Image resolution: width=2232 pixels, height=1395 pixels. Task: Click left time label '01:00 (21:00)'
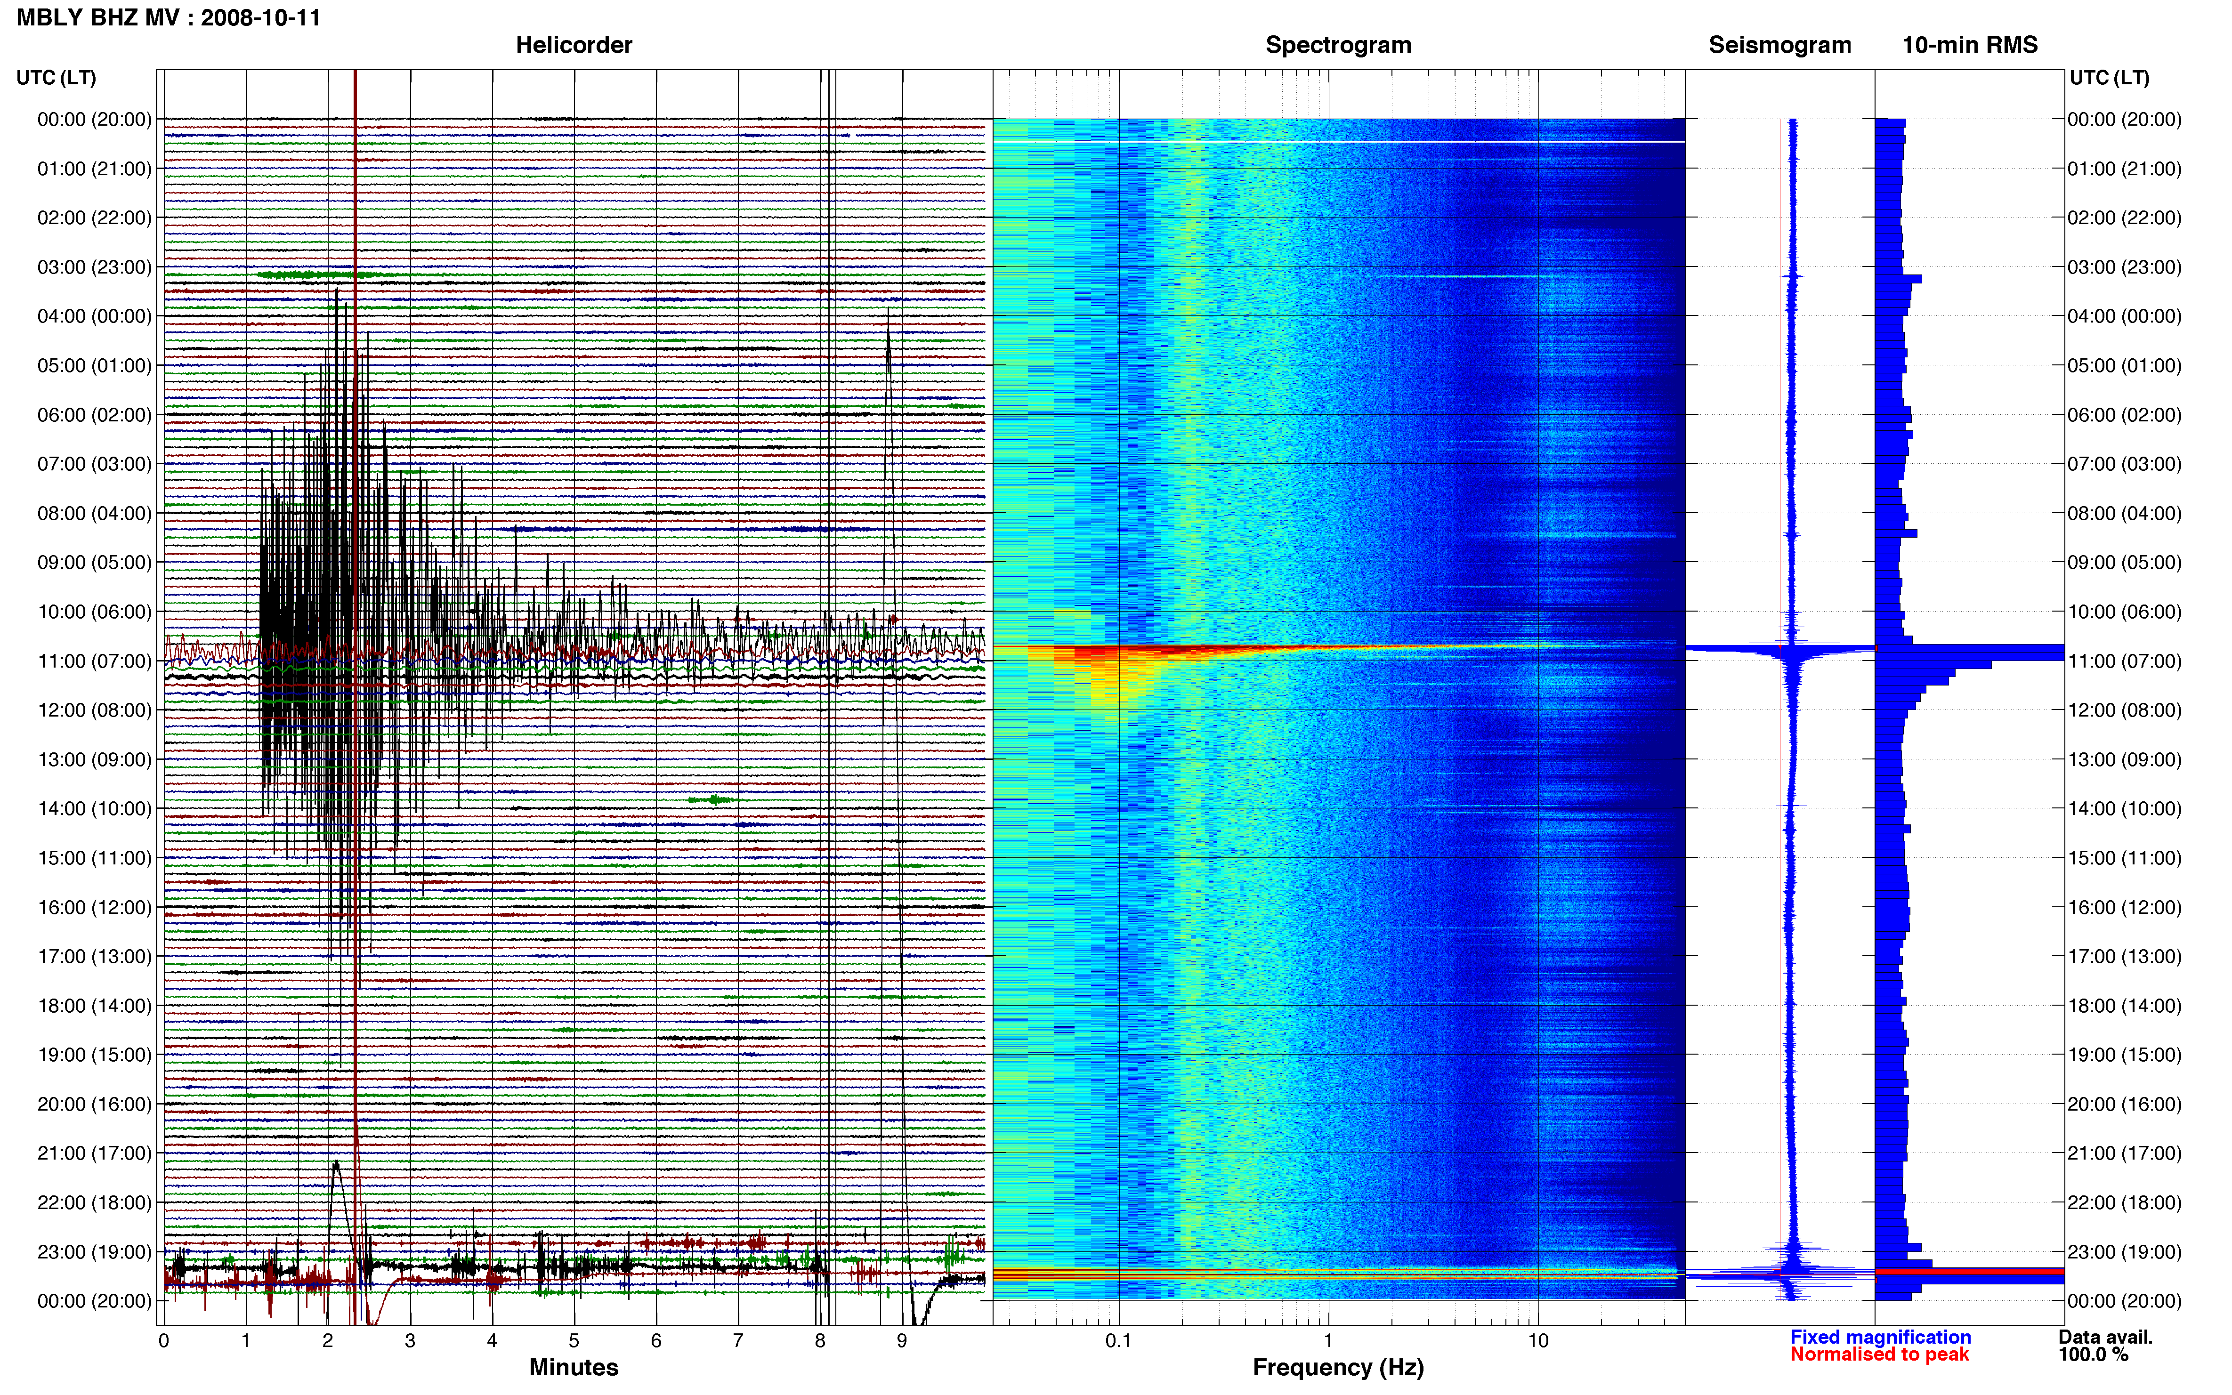point(94,169)
